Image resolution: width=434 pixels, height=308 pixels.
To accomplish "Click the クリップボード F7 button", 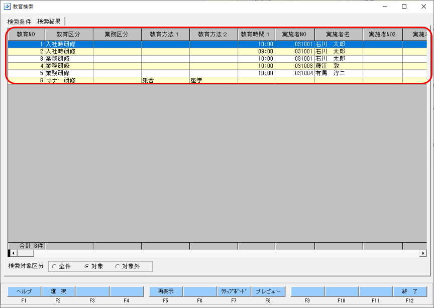I will point(234,291).
